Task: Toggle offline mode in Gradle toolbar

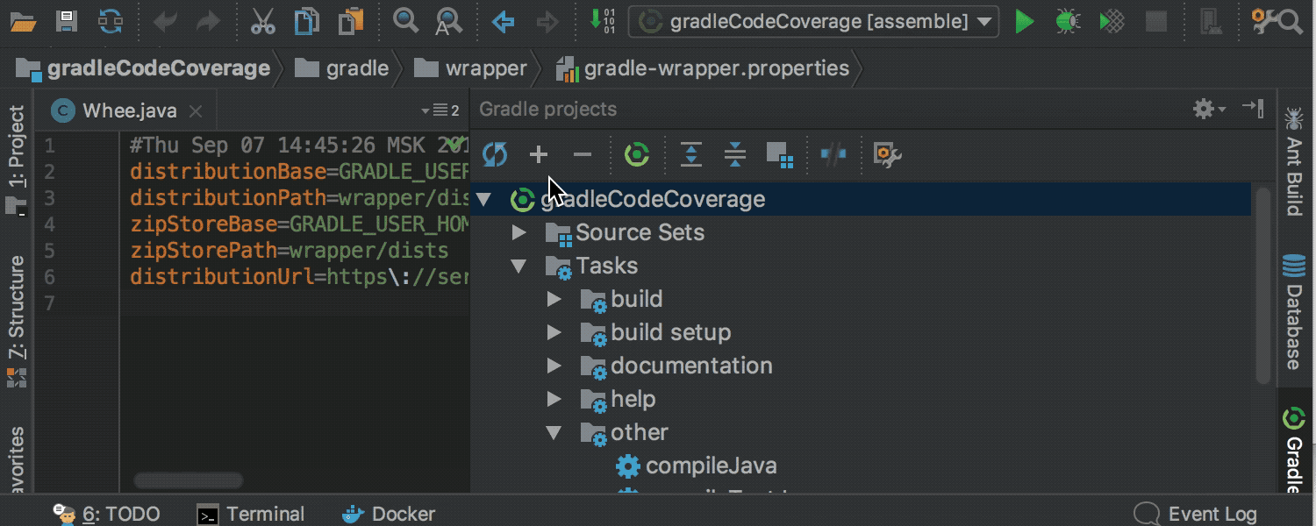Action: tap(833, 155)
